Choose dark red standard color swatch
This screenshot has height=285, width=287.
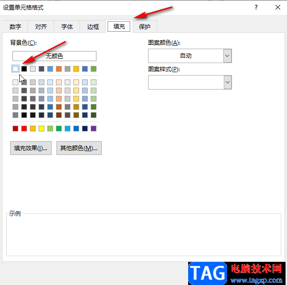pos(15,129)
